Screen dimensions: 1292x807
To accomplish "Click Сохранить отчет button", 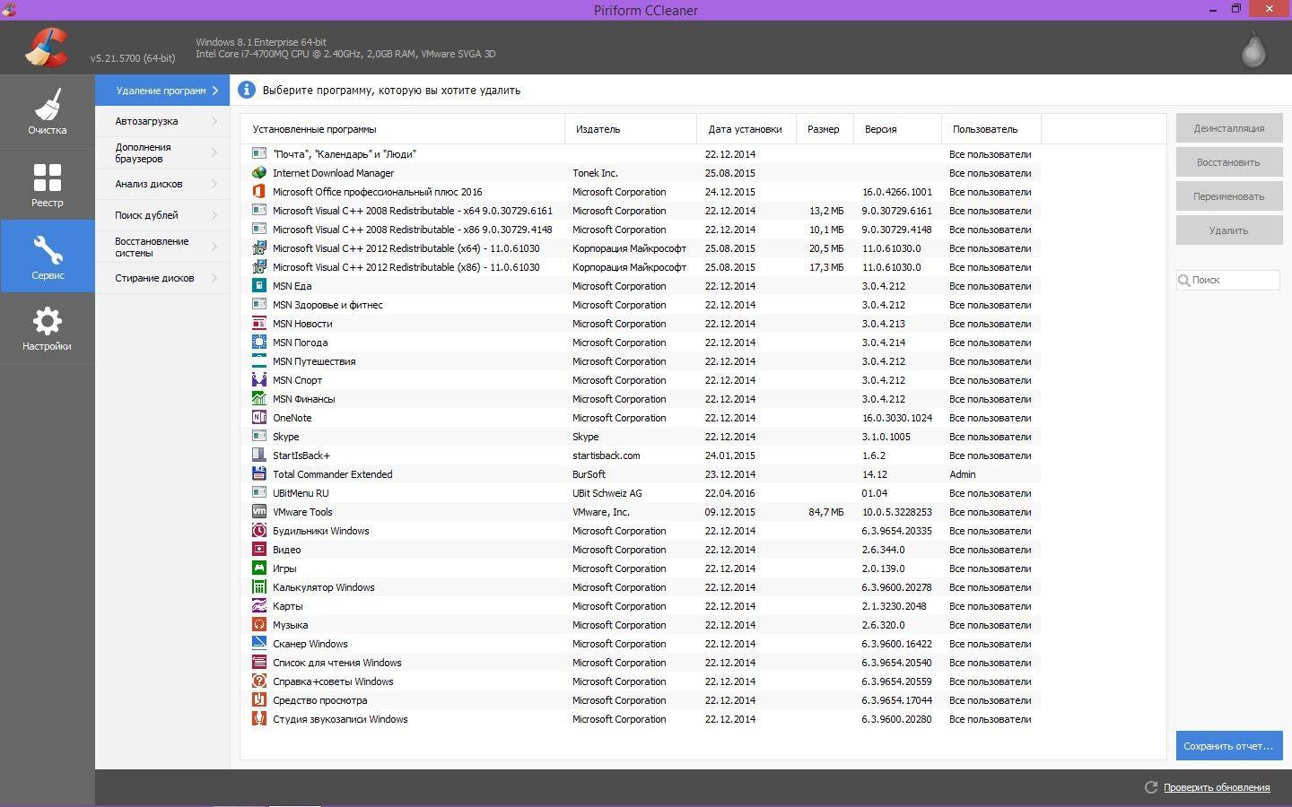I will [x=1229, y=746].
